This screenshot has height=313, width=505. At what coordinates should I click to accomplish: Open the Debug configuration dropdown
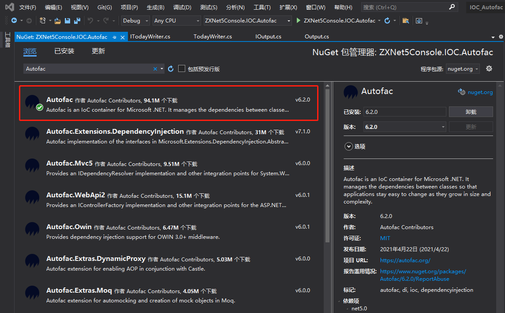pos(135,21)
